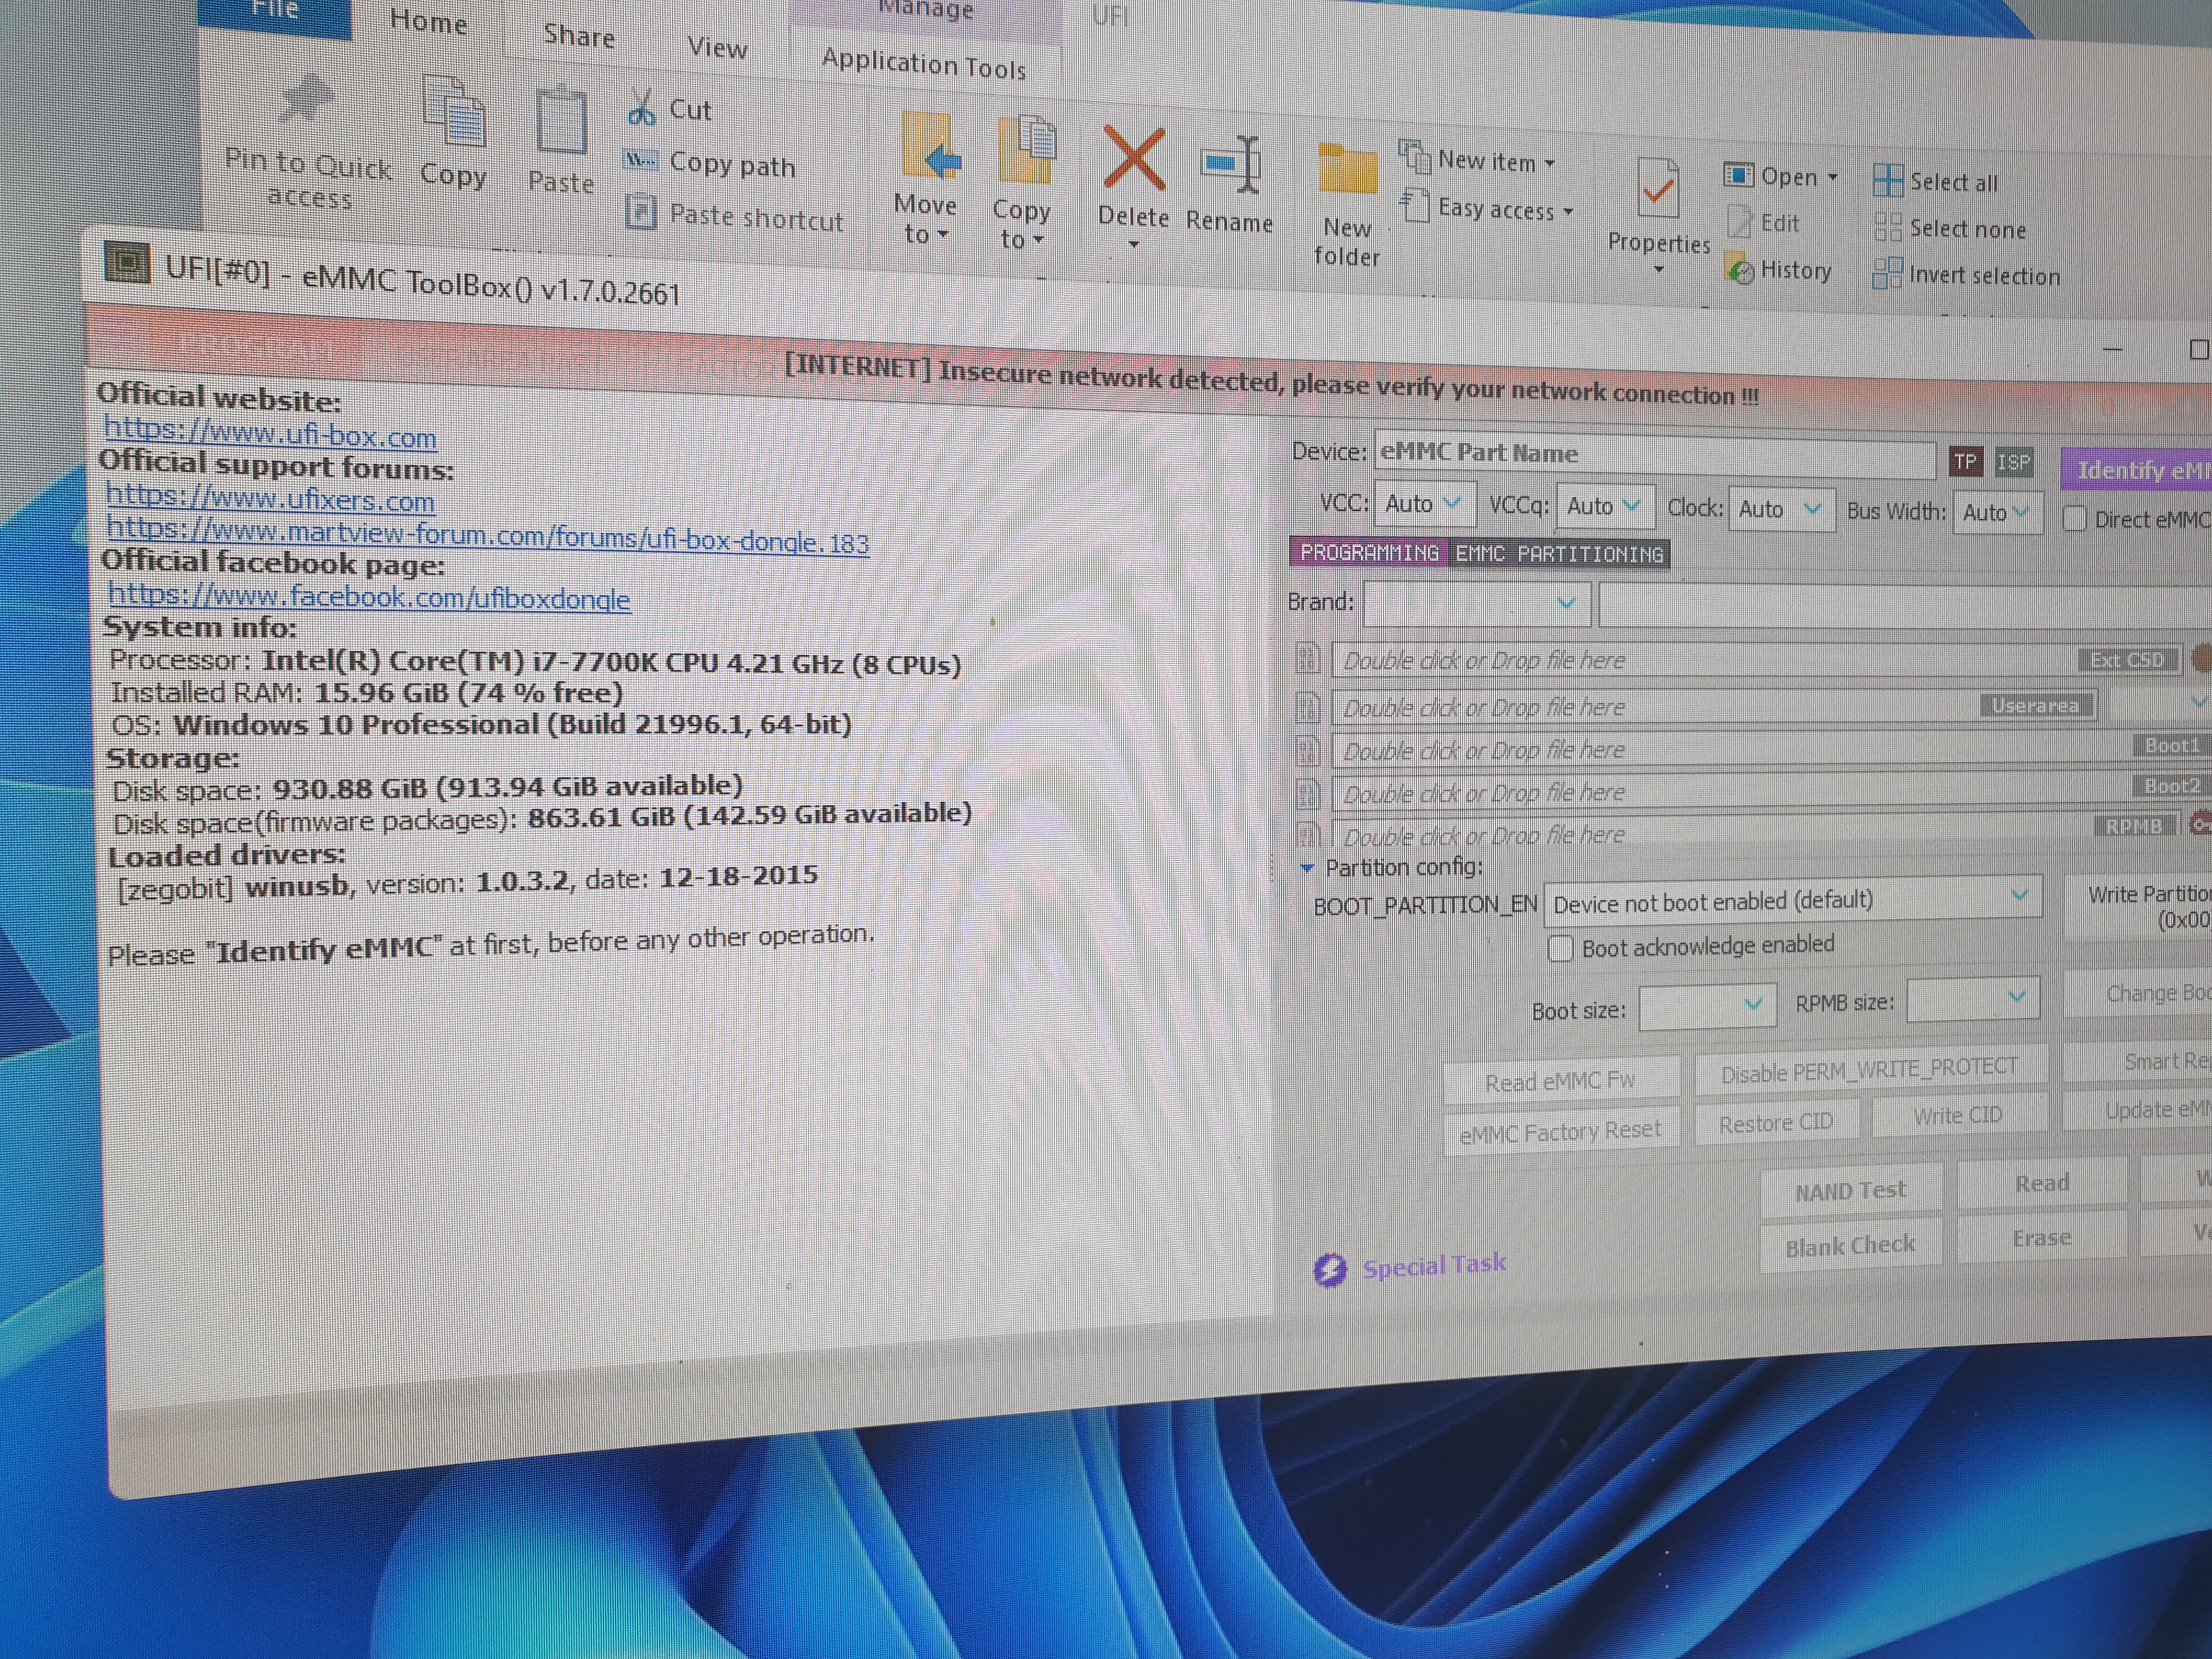Click the Special Task lightning icon
Viewport: 2212px width, 1659px height.
(1330, 1270)
